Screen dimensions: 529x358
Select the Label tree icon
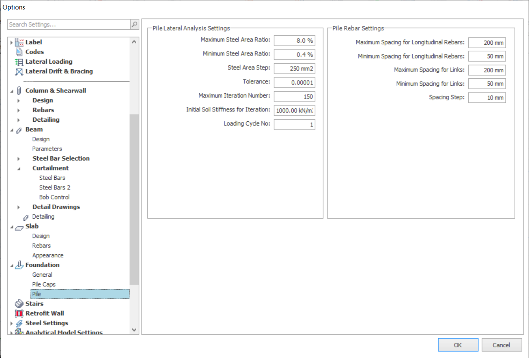[19, 42]
